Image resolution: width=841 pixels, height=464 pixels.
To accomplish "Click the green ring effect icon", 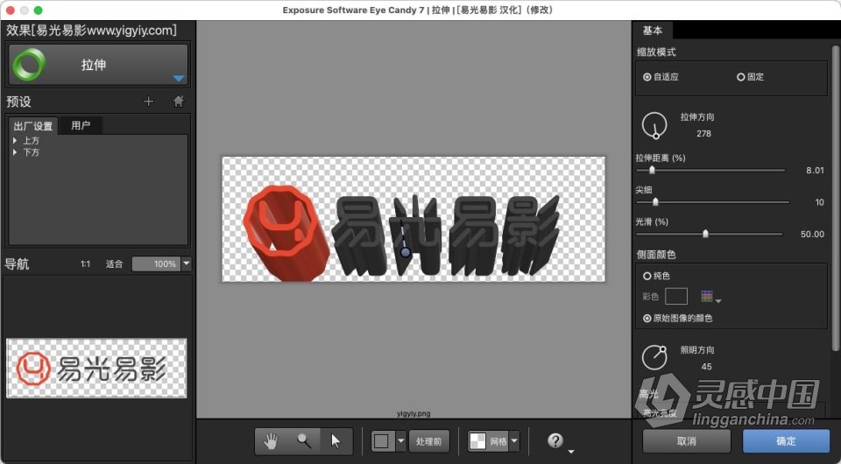I will click(x=29, y=65).
